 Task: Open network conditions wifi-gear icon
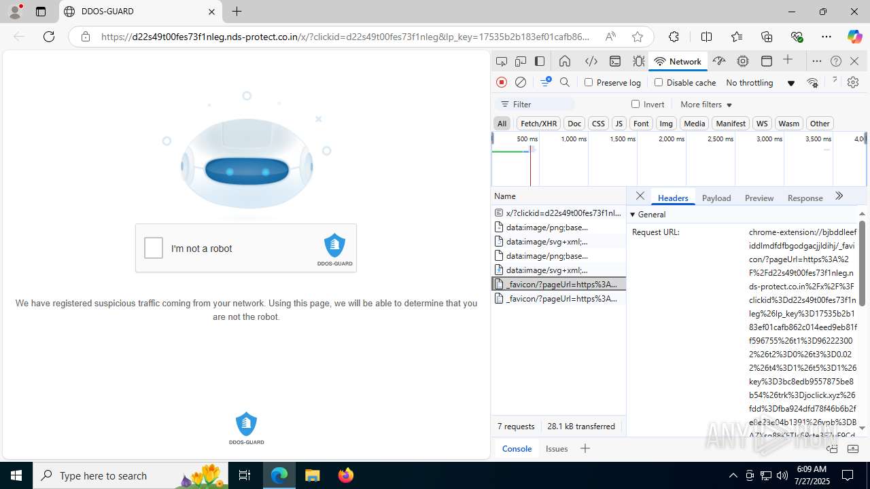click(813, 82)
